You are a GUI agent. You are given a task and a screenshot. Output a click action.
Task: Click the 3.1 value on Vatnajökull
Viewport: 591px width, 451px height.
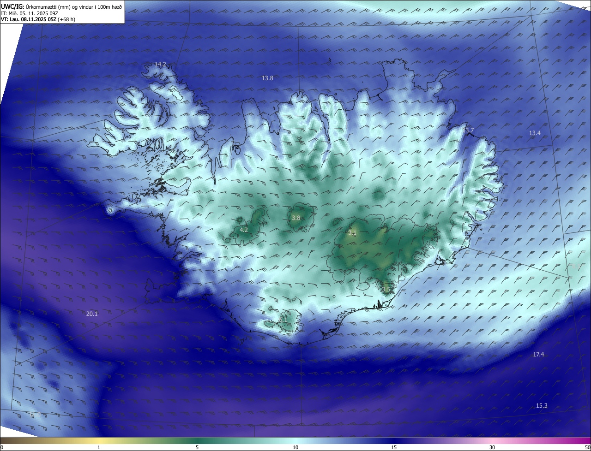[x=352, y=233]
